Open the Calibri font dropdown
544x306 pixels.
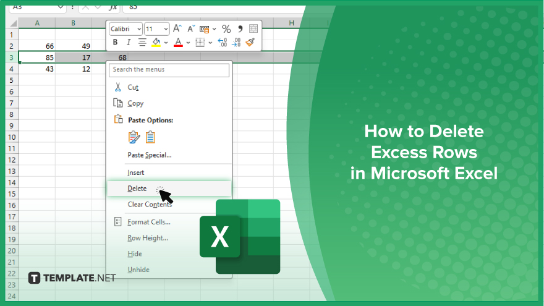(x=139, y=29)
